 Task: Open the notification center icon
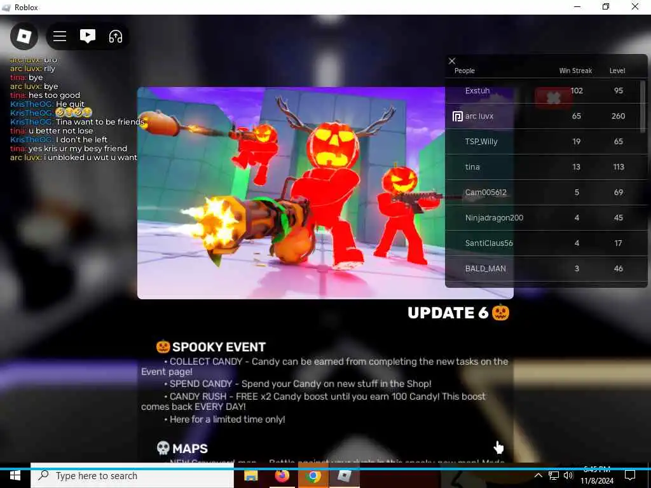pos(630,475)
